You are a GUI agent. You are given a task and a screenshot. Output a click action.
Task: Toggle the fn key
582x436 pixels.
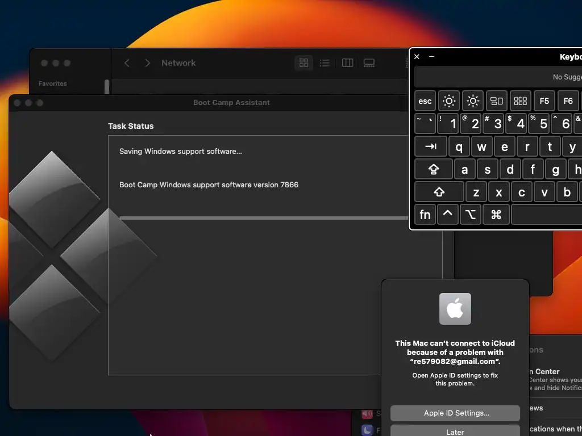(x=425, y=214)
